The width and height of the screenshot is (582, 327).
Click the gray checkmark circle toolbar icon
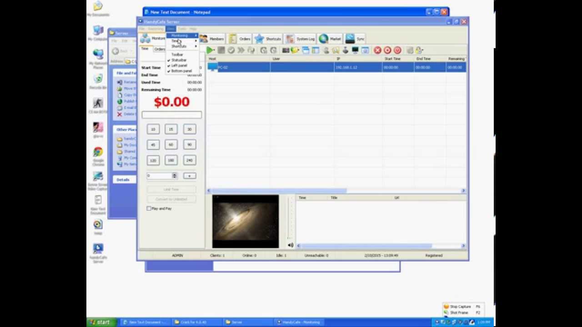[231, 50]
